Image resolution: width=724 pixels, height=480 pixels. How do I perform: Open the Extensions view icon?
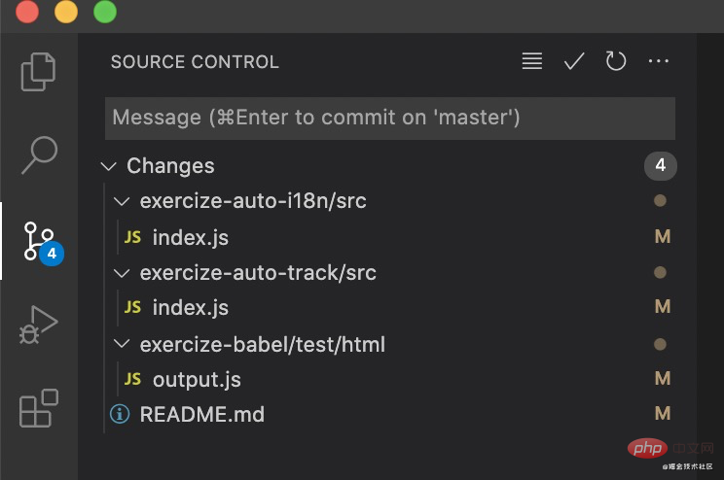click(x=40, y=408)
